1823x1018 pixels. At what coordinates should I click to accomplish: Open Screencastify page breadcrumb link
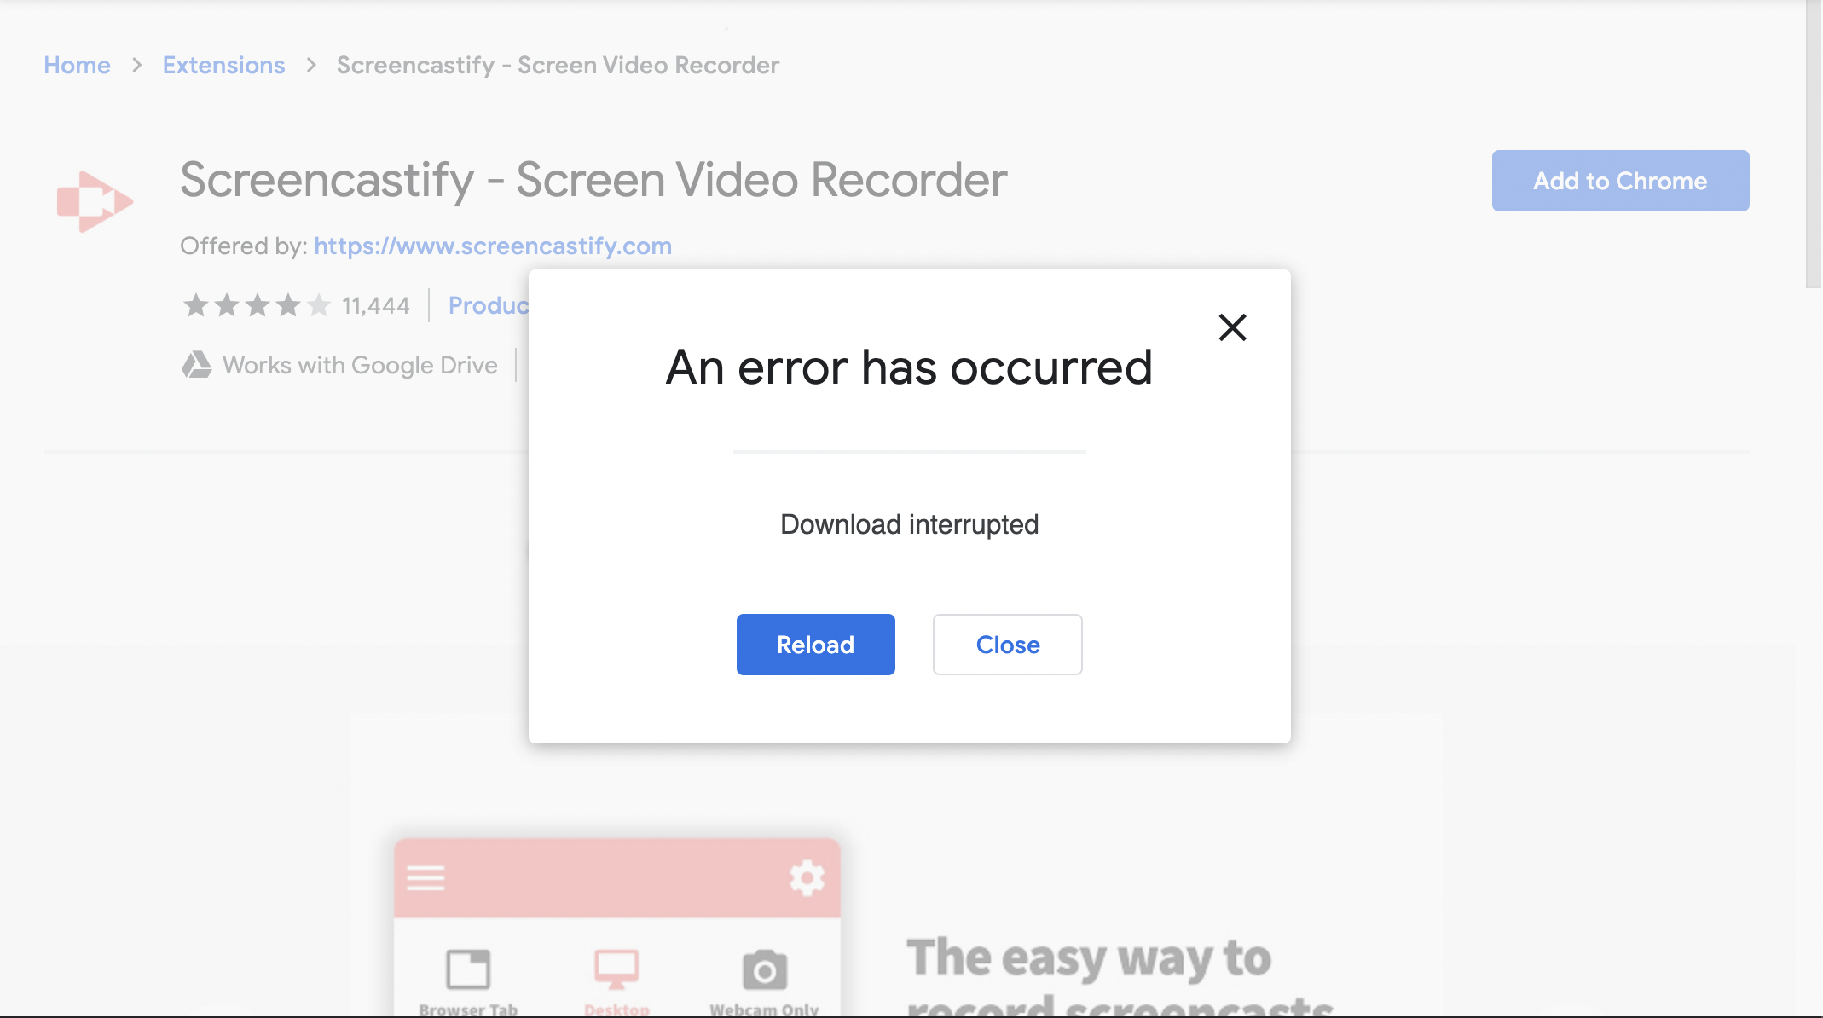(558, 64)
